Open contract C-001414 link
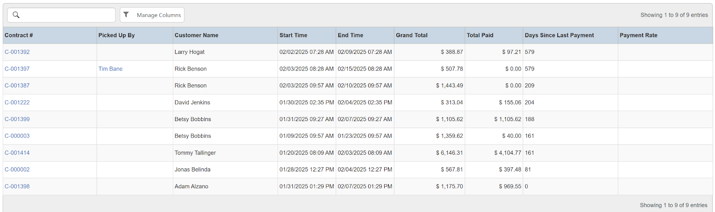 click(17, 153)
